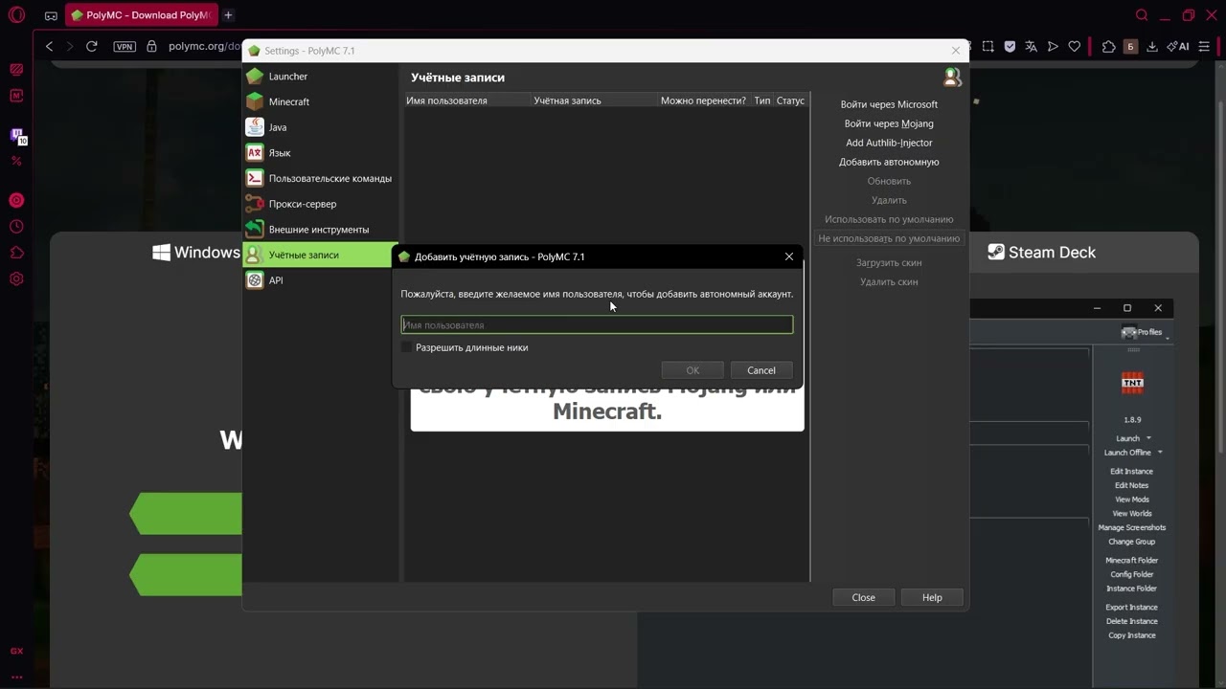Click Manage Screenshots in PolyMC window

coord(1131,527)
